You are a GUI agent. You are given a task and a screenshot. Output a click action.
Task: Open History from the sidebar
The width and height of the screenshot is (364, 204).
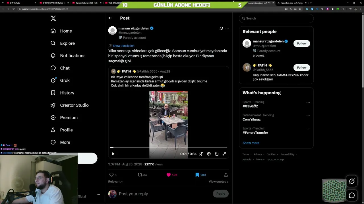(62, 93)
